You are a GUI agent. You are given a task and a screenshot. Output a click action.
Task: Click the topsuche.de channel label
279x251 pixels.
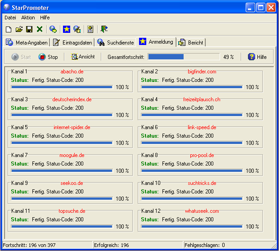72,211
